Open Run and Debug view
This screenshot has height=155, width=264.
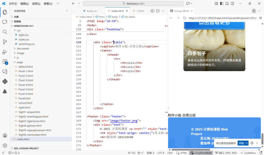pyautogui.click(x=5, y=52)
